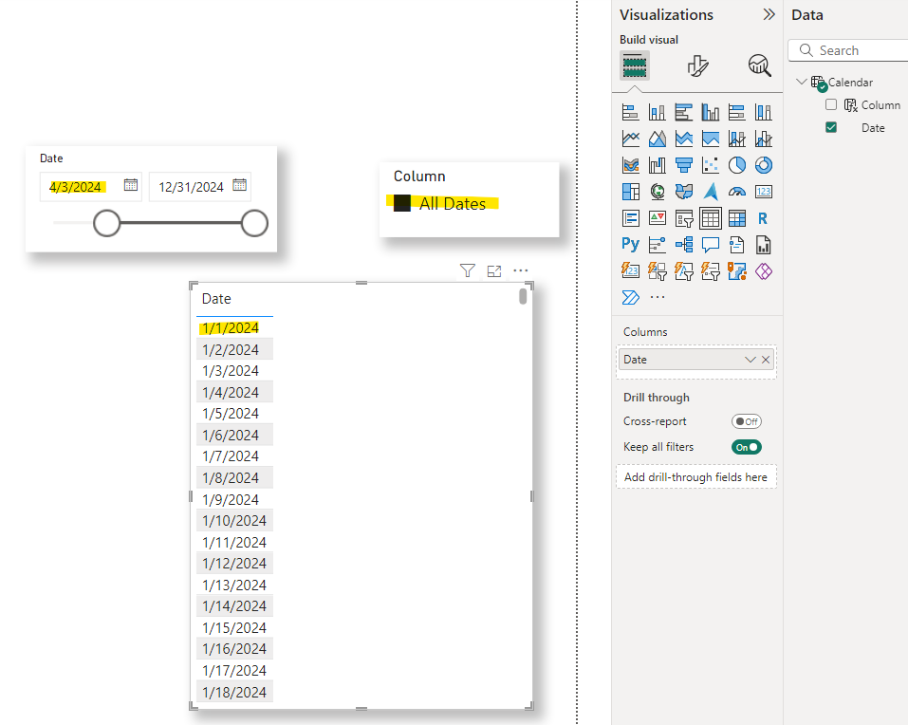The image size is (908, 725).
Task: Collapse the Calendar table in Data pane
Action: pos(802,82)
